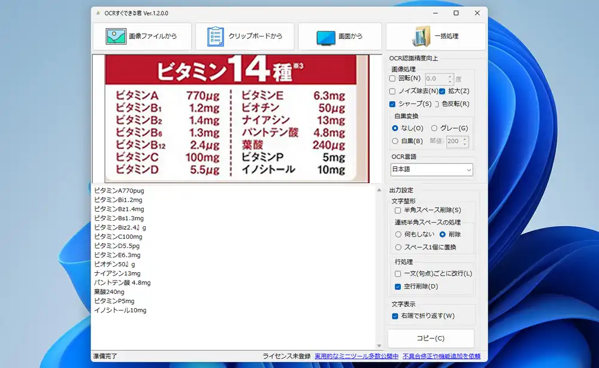Disable the 拡大(Z) enlarge checkbox
Image resolution: width=599 pixels, height=368 pixels.
442,91
